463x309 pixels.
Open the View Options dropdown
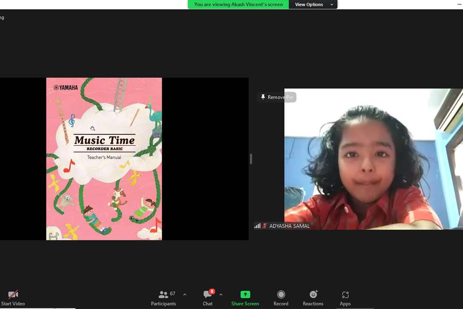(313, 5)
